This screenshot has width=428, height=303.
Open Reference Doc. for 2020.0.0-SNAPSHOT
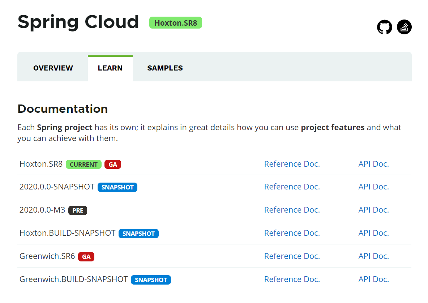(x=292, y=187)
